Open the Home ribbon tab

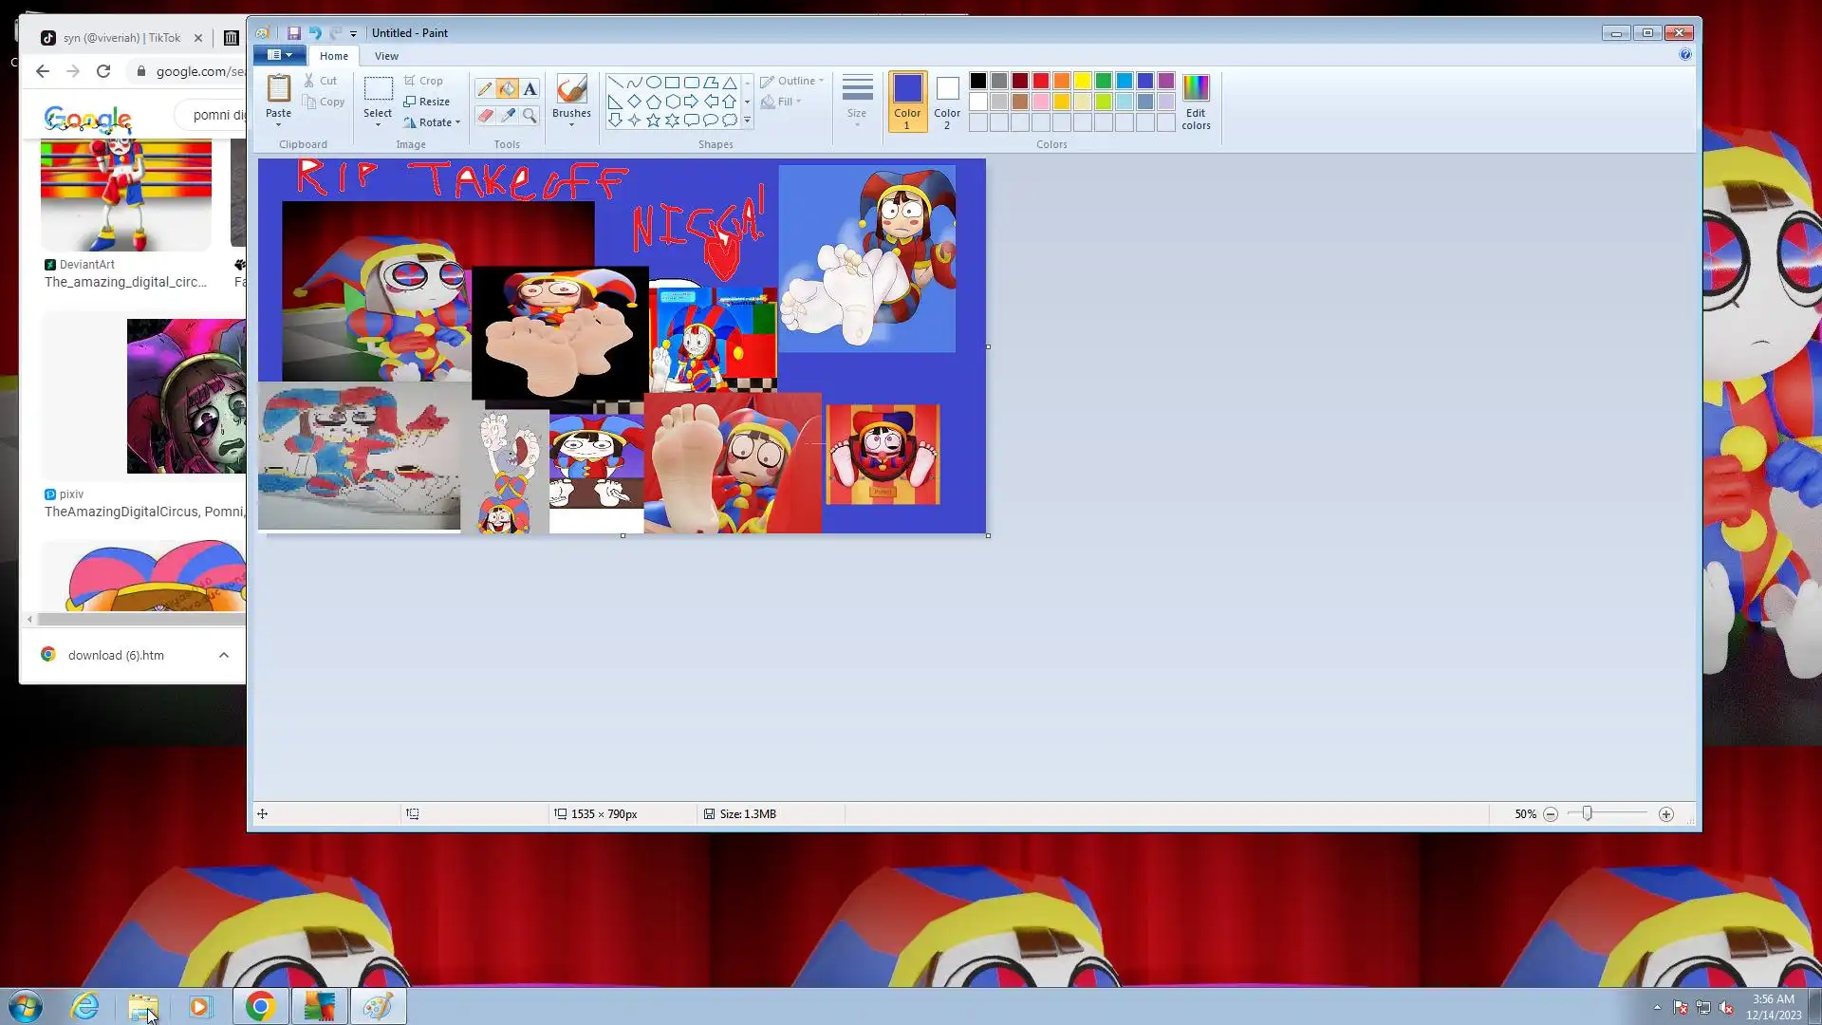tap(333, 56)
